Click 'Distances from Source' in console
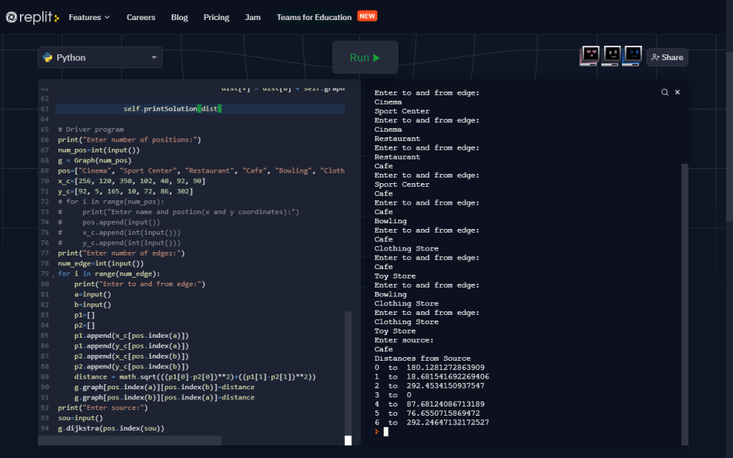This screenshot has height=458, width=733. [422, 359]
